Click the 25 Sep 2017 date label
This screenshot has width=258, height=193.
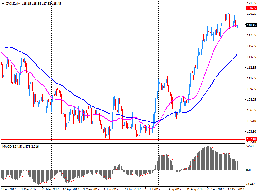point(215,189)
